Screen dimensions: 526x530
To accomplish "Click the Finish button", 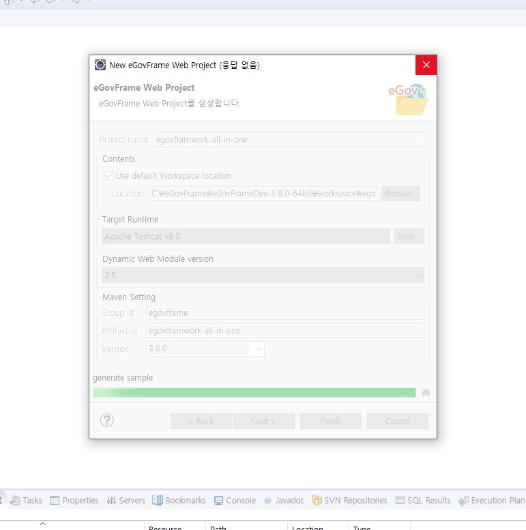I will coord(331,421).
